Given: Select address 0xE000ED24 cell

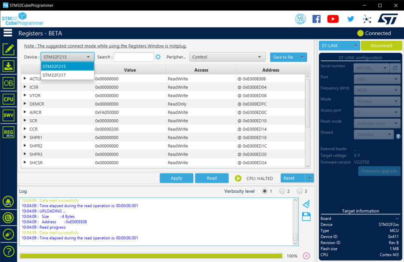Looking at the screenshot, I should [271, 162].
